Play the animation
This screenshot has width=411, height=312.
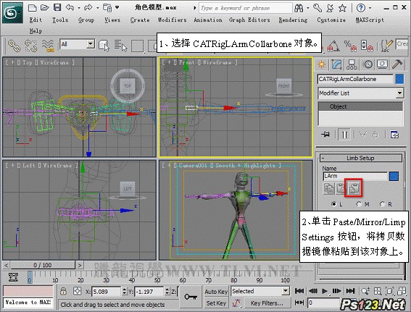(x=325, y=291)
